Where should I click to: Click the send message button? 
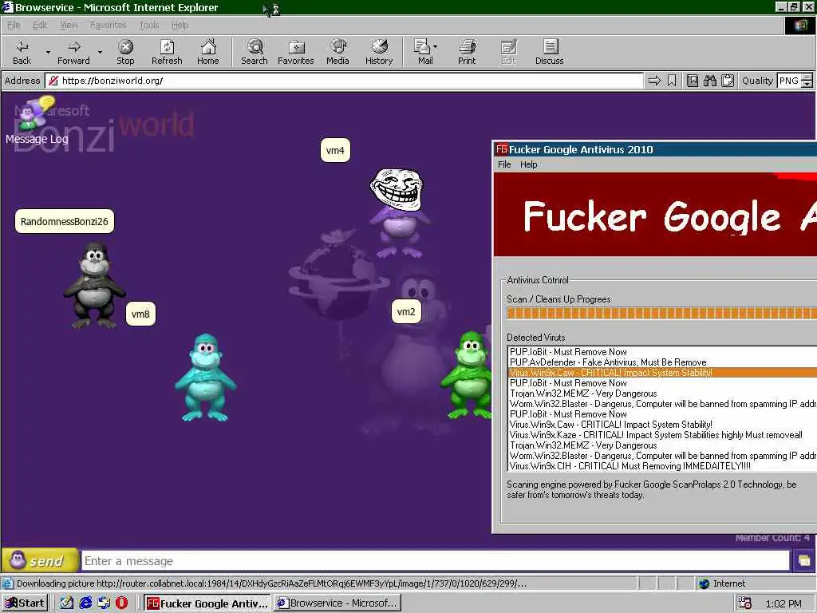pos(40,561)
